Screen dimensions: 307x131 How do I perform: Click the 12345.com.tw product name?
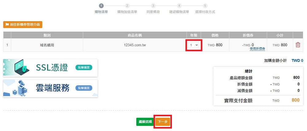point(134,45)
